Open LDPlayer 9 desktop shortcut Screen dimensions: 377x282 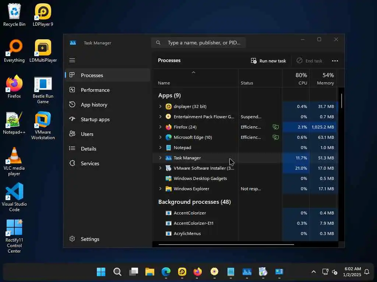[43, 15]
